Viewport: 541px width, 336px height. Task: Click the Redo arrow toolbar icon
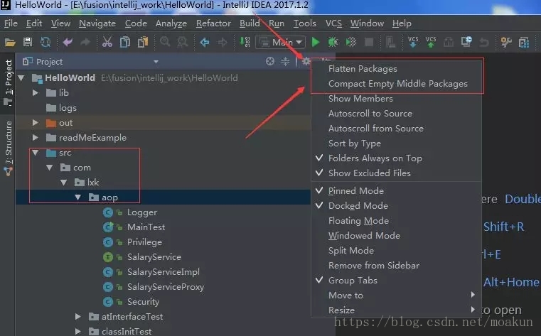tap(85, 42)
